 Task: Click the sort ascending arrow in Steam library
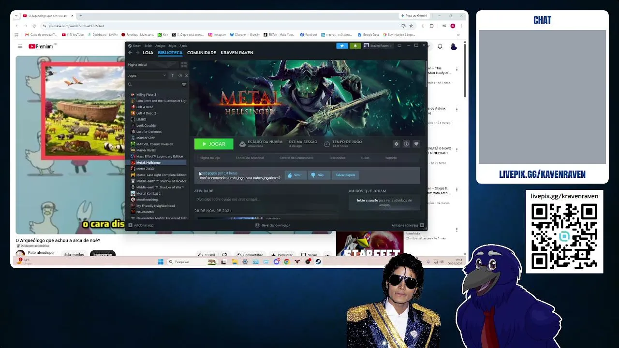coord(172,75)
